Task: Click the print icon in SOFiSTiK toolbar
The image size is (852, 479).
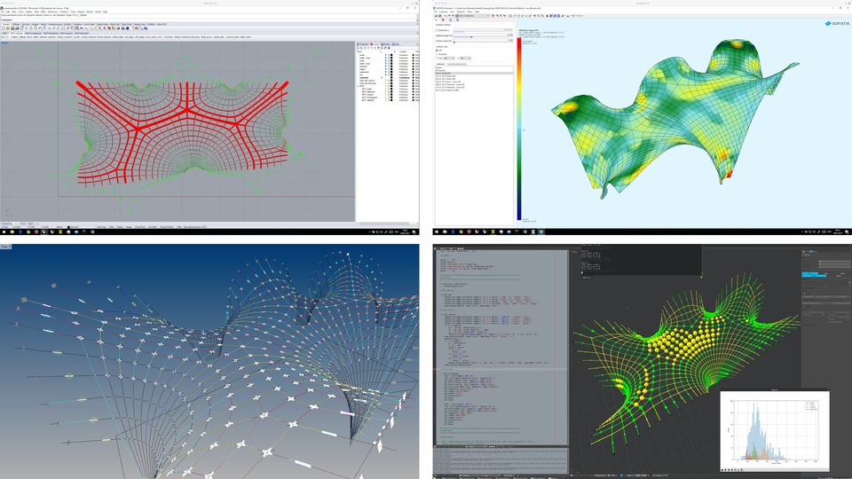Action: tap(440, 16)
